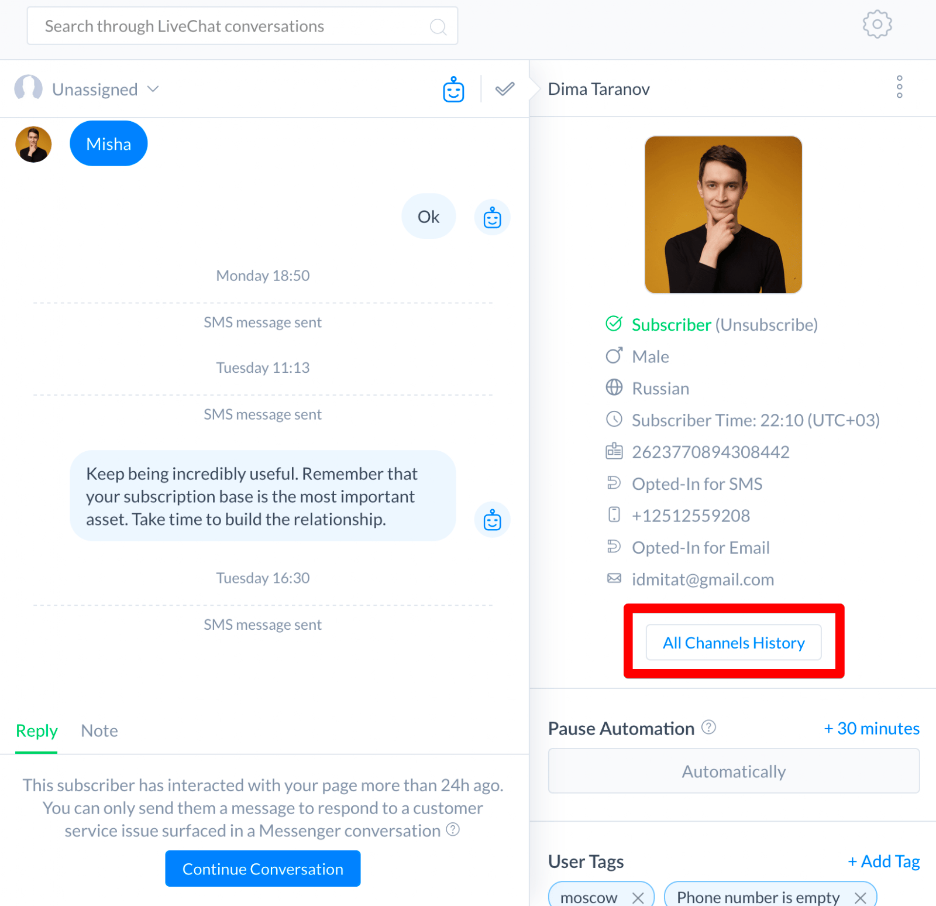Select the Reply tab
The image size is (936, 906).
point(36,730)
